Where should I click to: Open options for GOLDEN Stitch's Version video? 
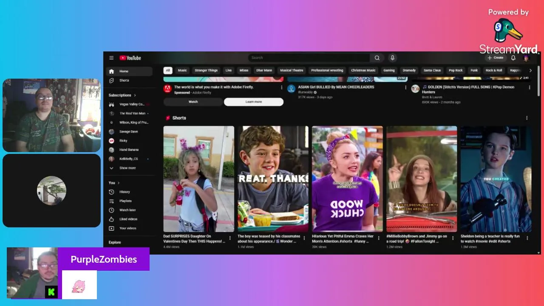[x=530, y=88]
